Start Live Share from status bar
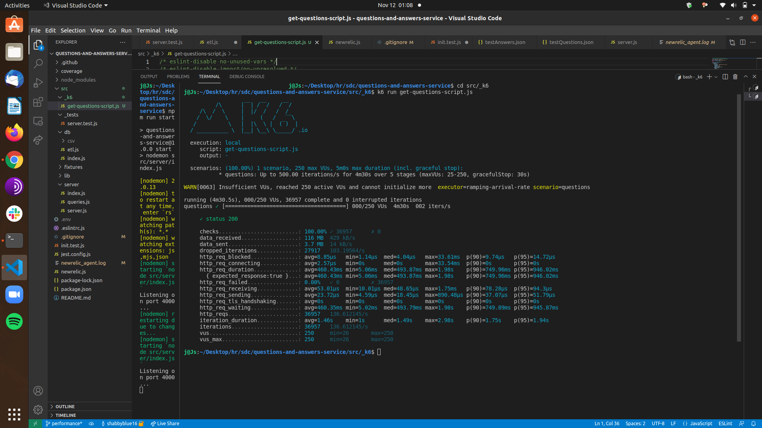Screen dimensions: 762x428 click(165, 424)
